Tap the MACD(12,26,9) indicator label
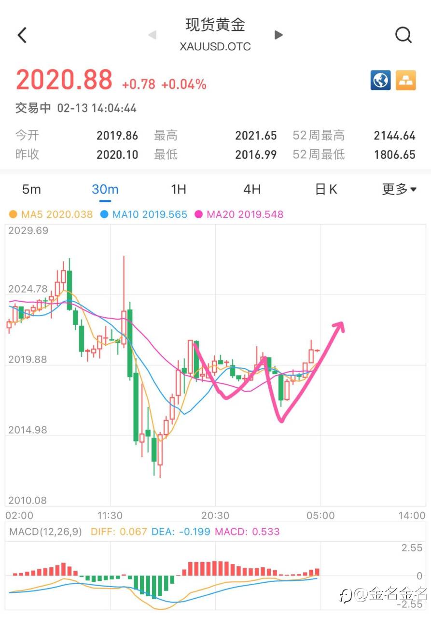The width and height of the screenshot is (431, 618). pyautogui.click(x=47, y=532)
